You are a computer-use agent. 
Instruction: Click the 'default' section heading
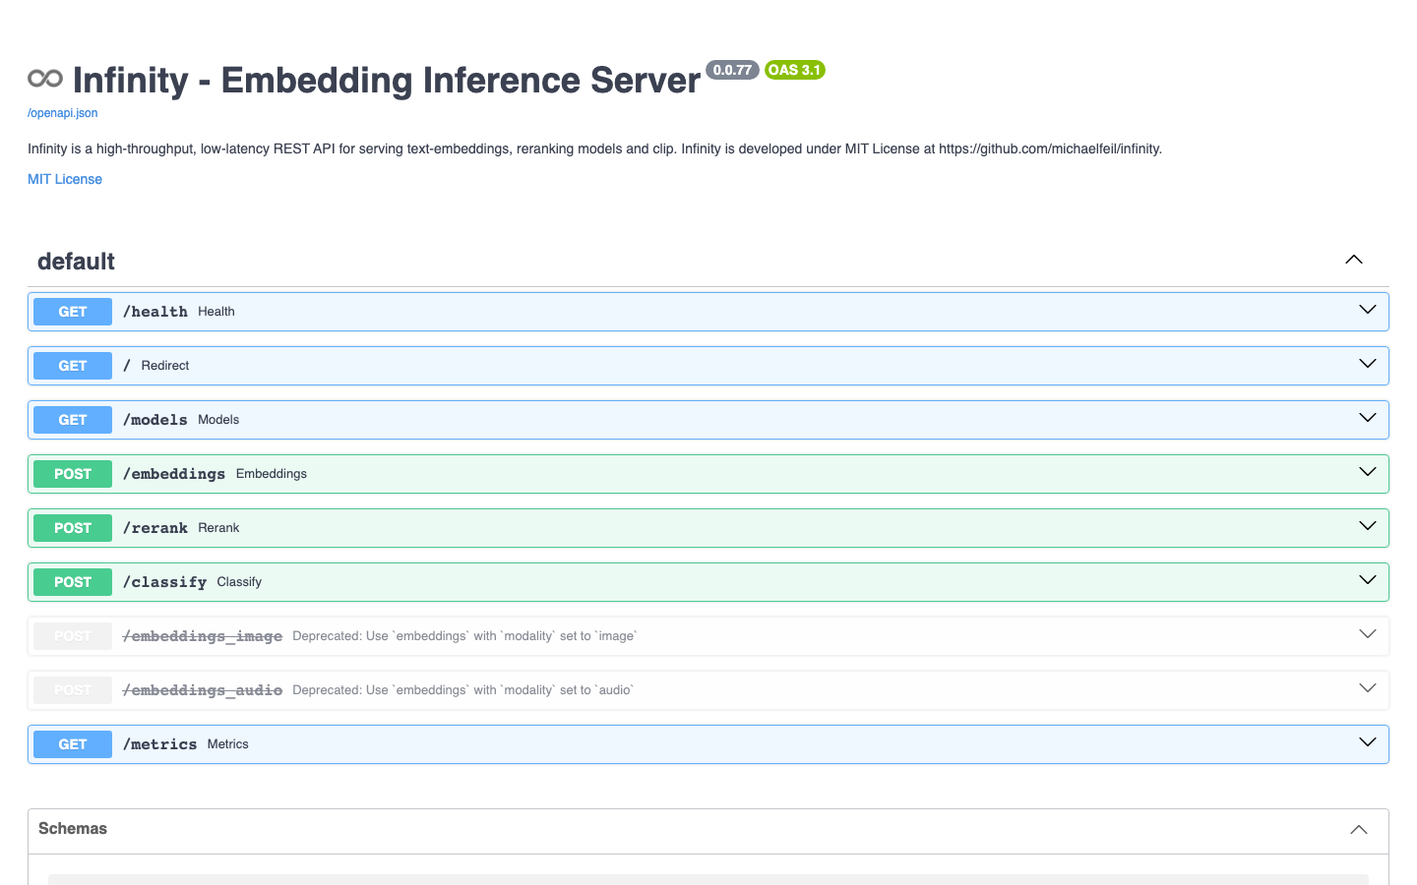pos(76,262)
